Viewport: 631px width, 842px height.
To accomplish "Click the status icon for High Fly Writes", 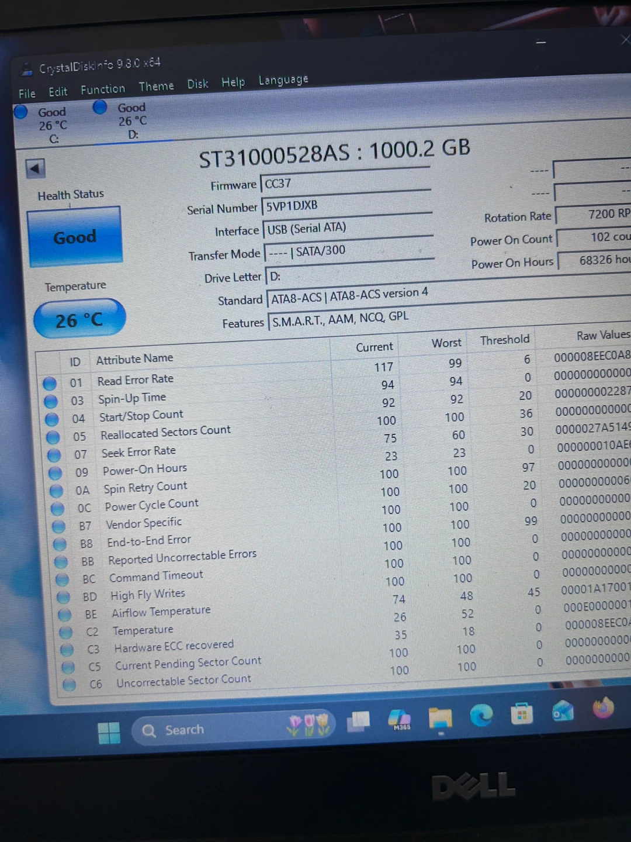I will [x=64, y=598].
